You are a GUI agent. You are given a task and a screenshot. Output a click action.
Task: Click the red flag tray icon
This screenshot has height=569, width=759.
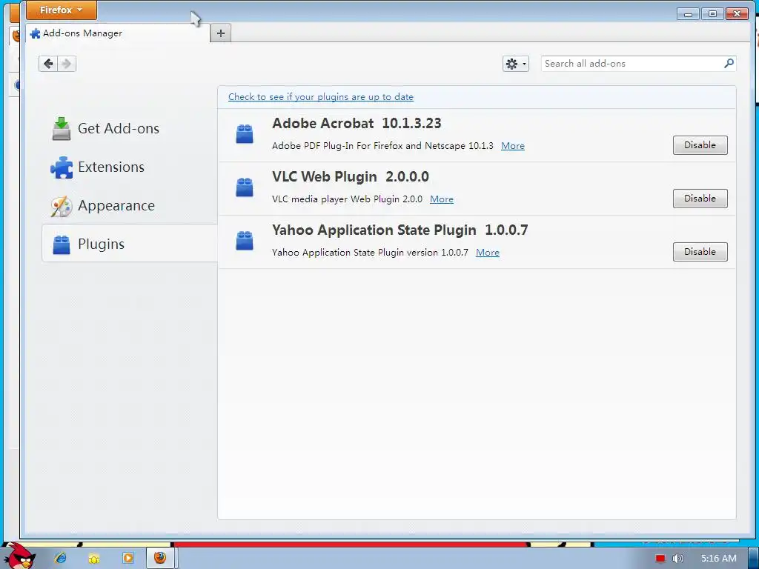(x=660, y=559)
